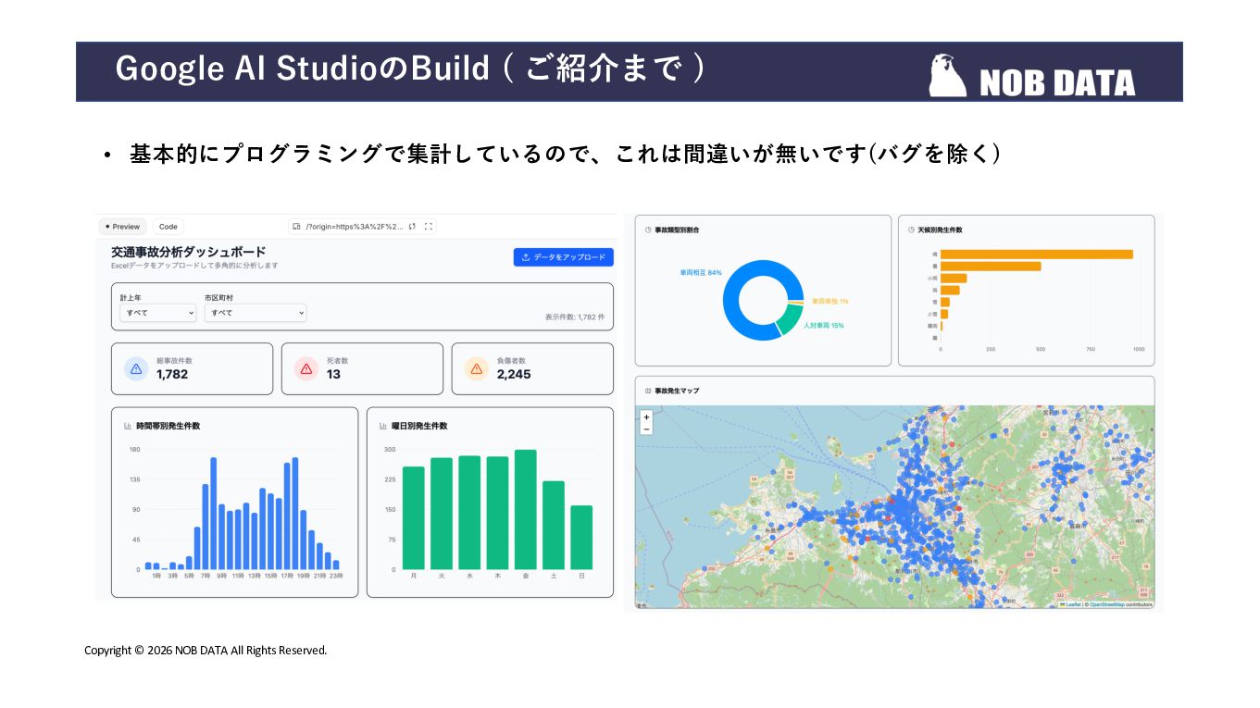Screen dimensions: 1260x708
Task: Click the device preview icon beside the URL
Action: pos(296,227)
